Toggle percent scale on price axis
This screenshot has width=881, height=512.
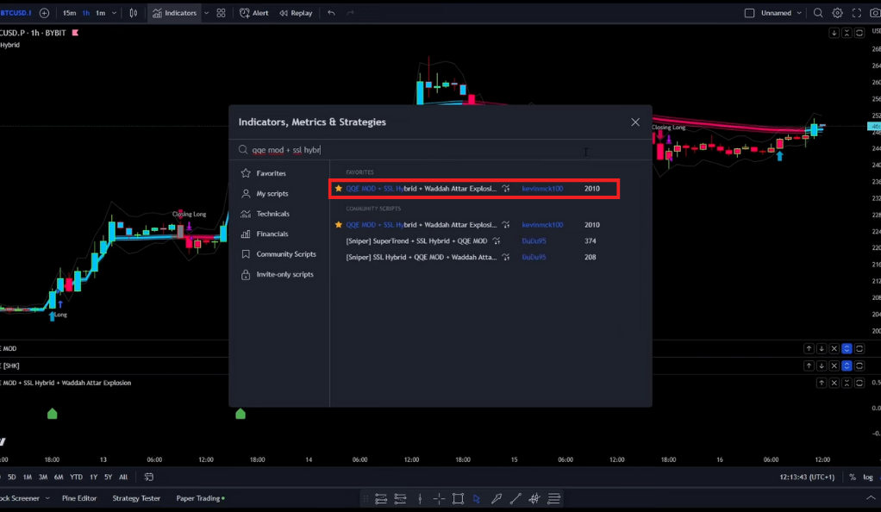(x=853, y=478)
